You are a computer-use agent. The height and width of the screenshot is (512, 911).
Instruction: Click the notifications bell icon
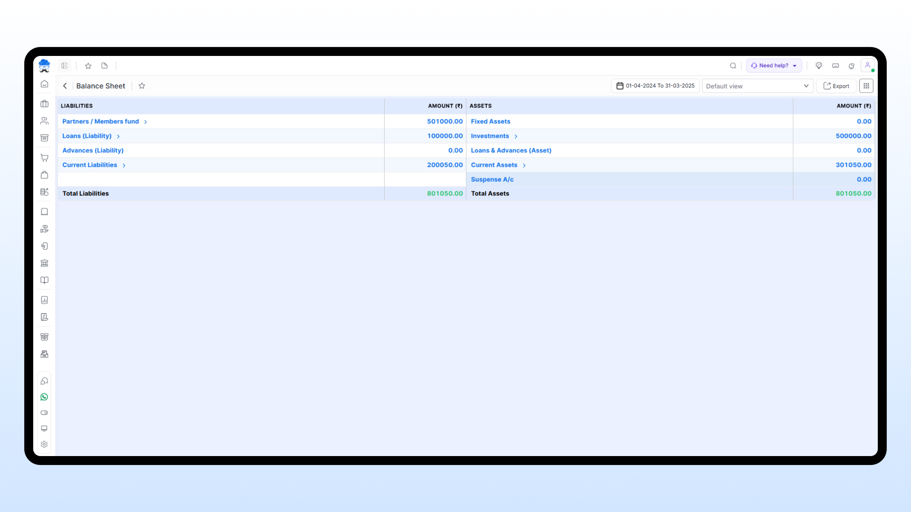[x=852, y=66]
